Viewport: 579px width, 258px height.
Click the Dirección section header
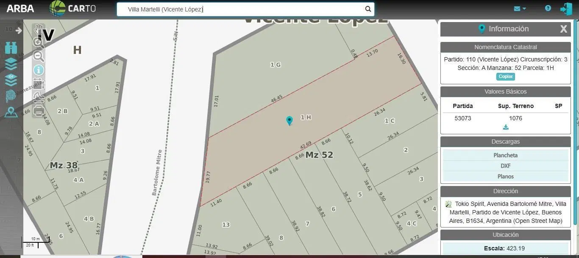pos(505,191)
